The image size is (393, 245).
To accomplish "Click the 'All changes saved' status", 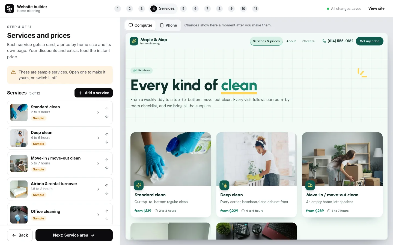I will pos(344,9).
